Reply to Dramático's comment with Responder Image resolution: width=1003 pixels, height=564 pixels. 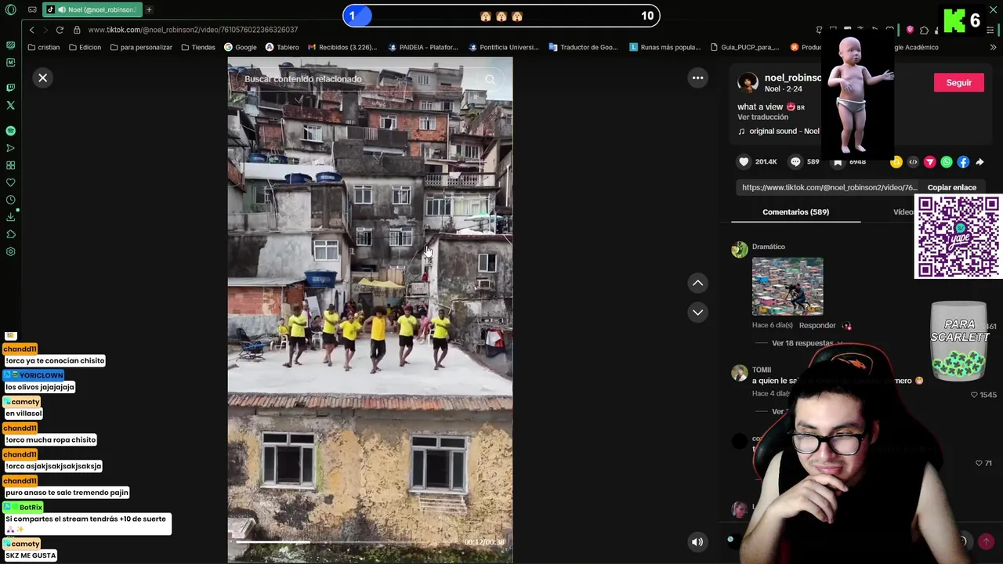[817, 325]
